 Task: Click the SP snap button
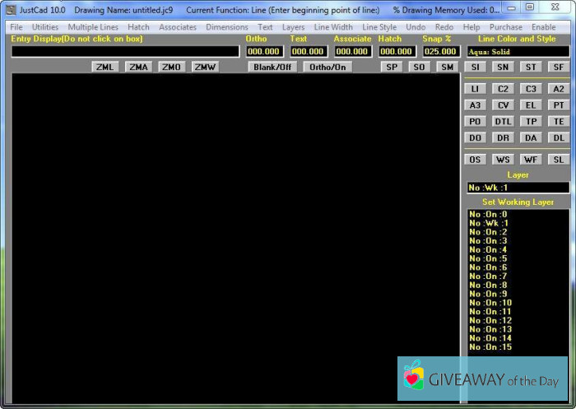click(x=392, y=67)
